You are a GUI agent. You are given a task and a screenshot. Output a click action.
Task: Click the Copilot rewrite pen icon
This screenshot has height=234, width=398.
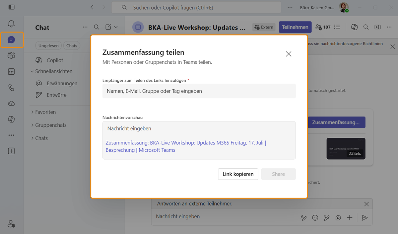click(327, 218)
